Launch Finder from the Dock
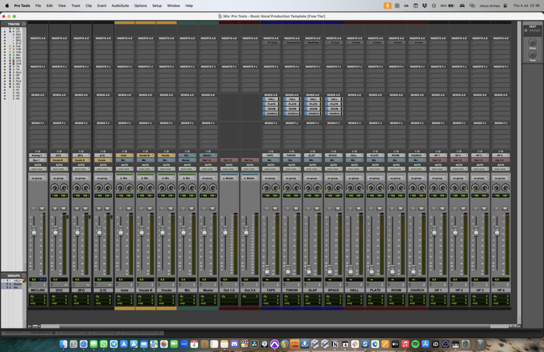 63,344
